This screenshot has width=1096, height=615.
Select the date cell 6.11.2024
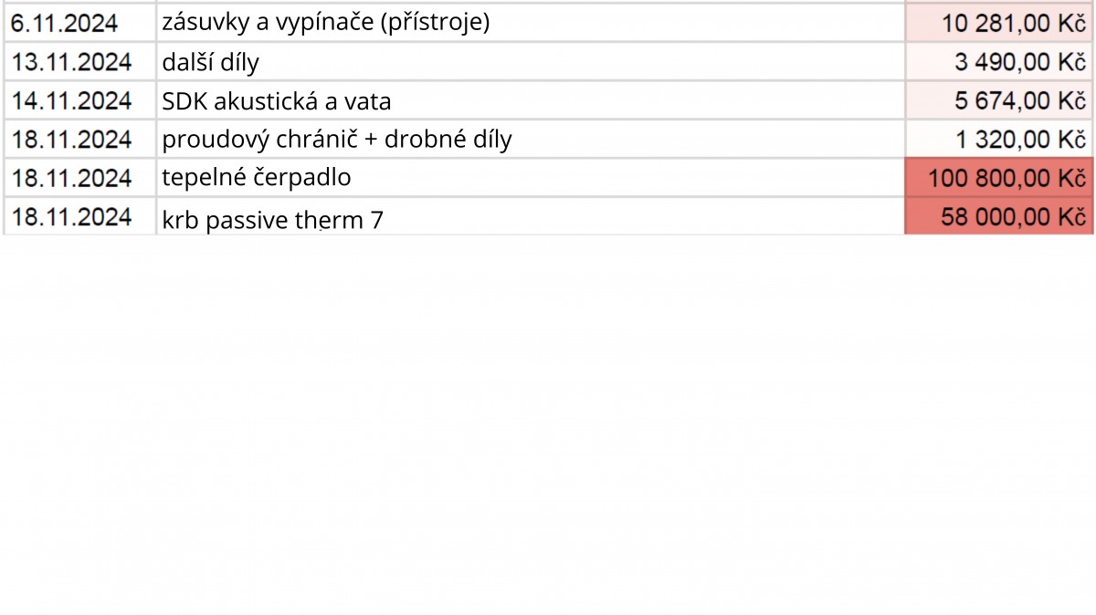80,23
